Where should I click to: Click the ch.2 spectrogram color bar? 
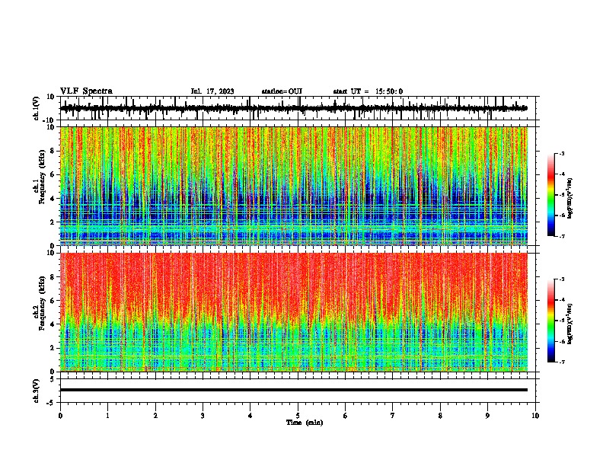550,321
